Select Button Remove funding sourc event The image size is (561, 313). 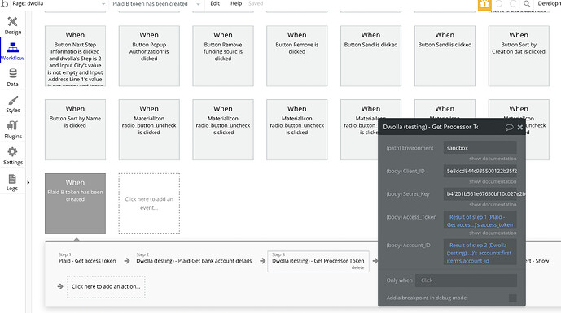[223, 56]
